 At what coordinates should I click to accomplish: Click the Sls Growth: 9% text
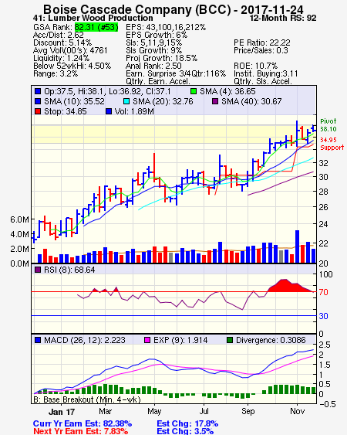coord(153,50)
